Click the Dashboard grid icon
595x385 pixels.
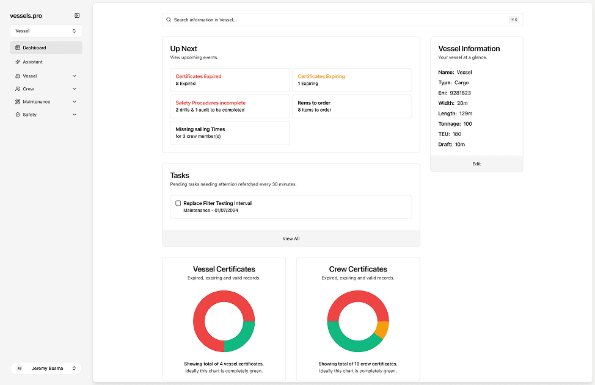tap(18, 48)
